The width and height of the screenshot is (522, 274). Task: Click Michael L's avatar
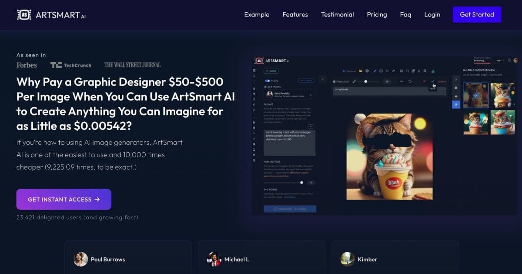pos(214,259)
